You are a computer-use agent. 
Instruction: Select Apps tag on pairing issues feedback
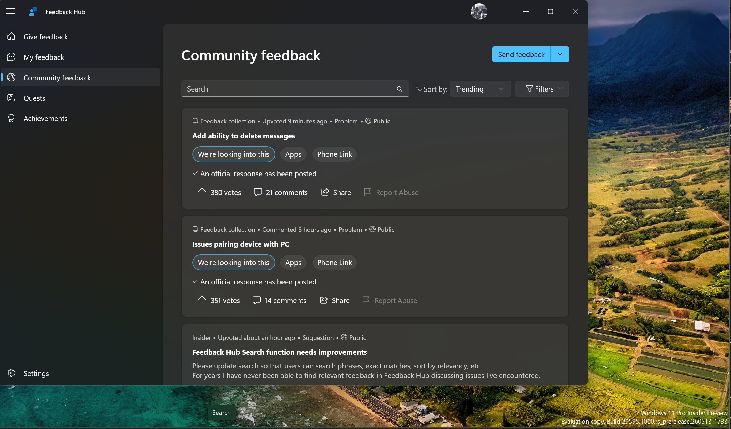[x=293, y=263]
